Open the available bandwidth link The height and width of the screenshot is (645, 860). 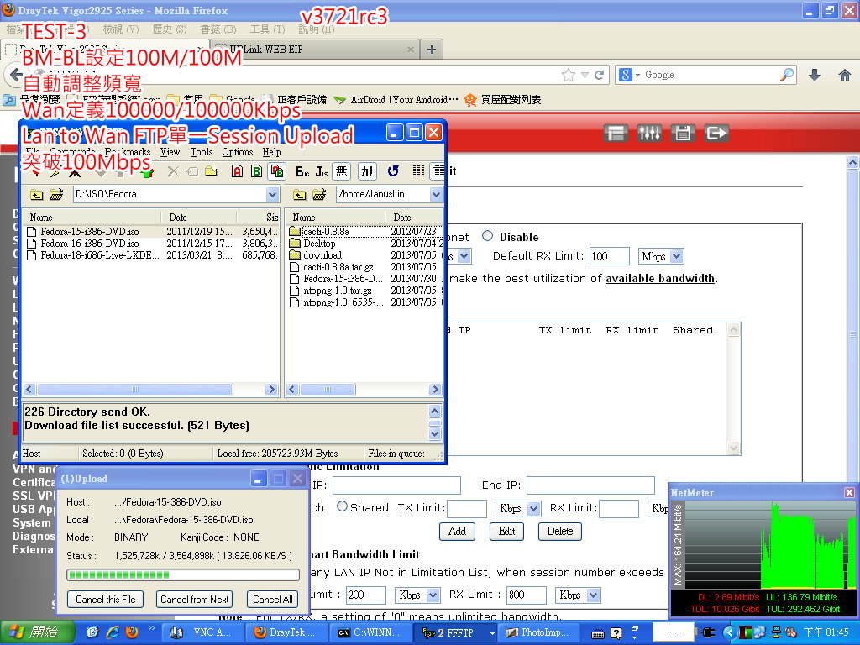coord(660,278)
